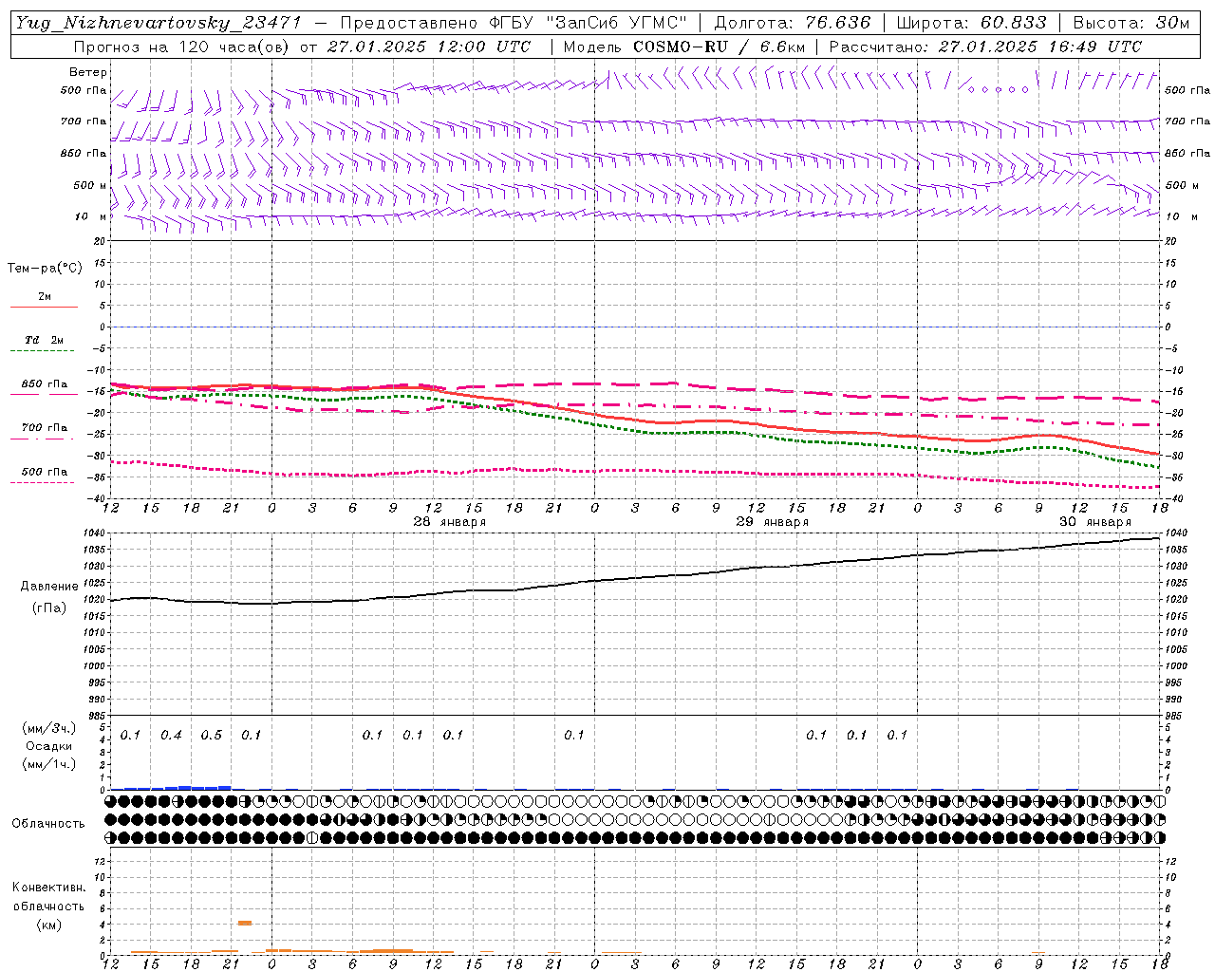The width and height of the screenshot is (1215, 972).
Task: Click the 30 января date label
Action: [x=1095, y=522]
